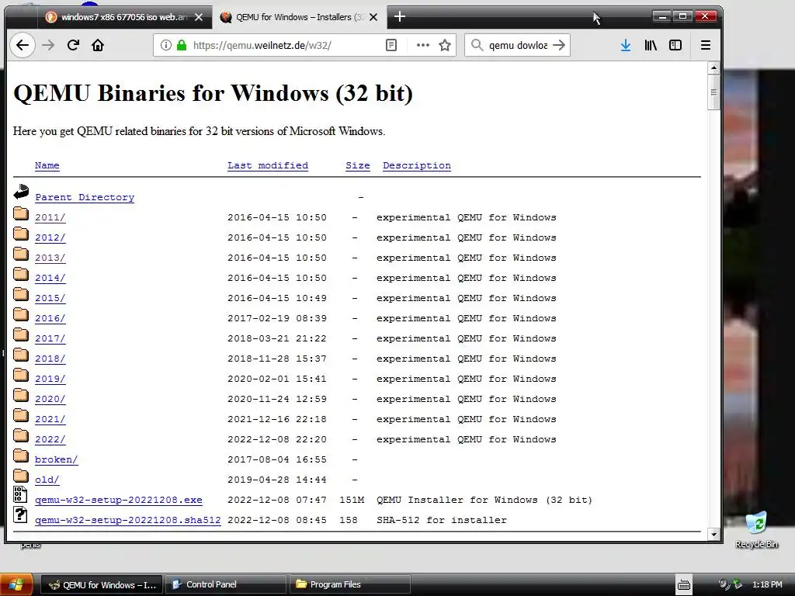Close the QEMU for Windows tab
The width and height of the screenshot is (795, 596).
373,17
